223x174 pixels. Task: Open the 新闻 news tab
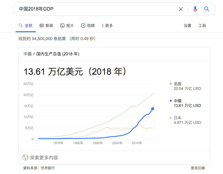46,25
